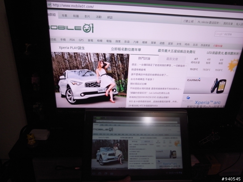This screenshot has width=243, height=182.
Task: Open the red 行動加值 category
Action: point(218,45)
